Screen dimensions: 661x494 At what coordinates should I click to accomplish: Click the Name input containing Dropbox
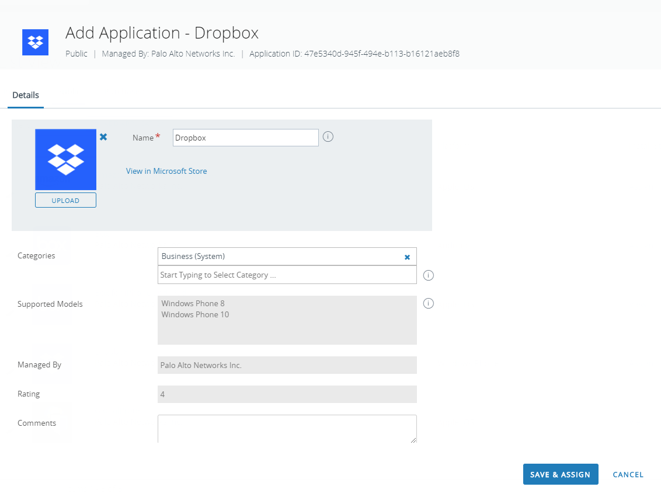tap(245, 138)
